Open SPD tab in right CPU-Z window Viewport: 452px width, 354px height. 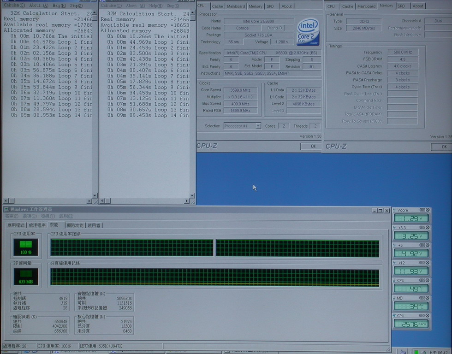401,6
